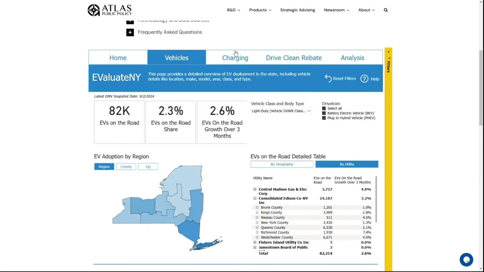This screenshot has height=272, width=484.
Task: Uncheck Plug In Hybrid Vehicle (PHEV)
Action: pos(324,118)
